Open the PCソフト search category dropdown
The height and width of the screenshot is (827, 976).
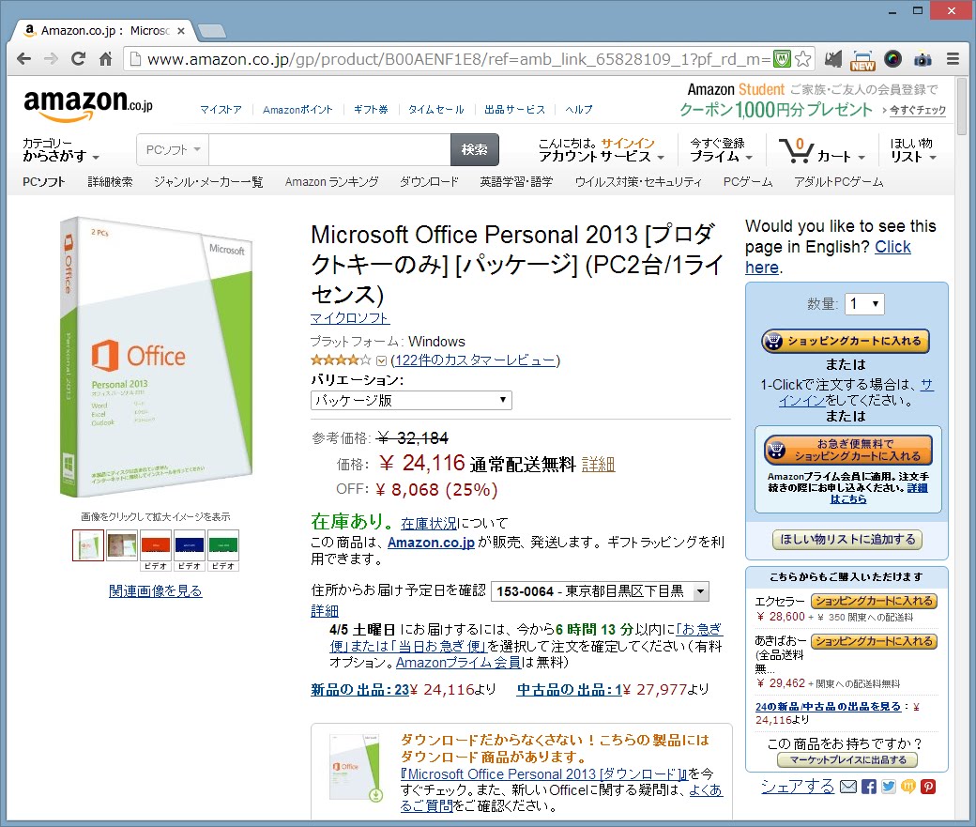pyautogui.click(x=173, y=150)
